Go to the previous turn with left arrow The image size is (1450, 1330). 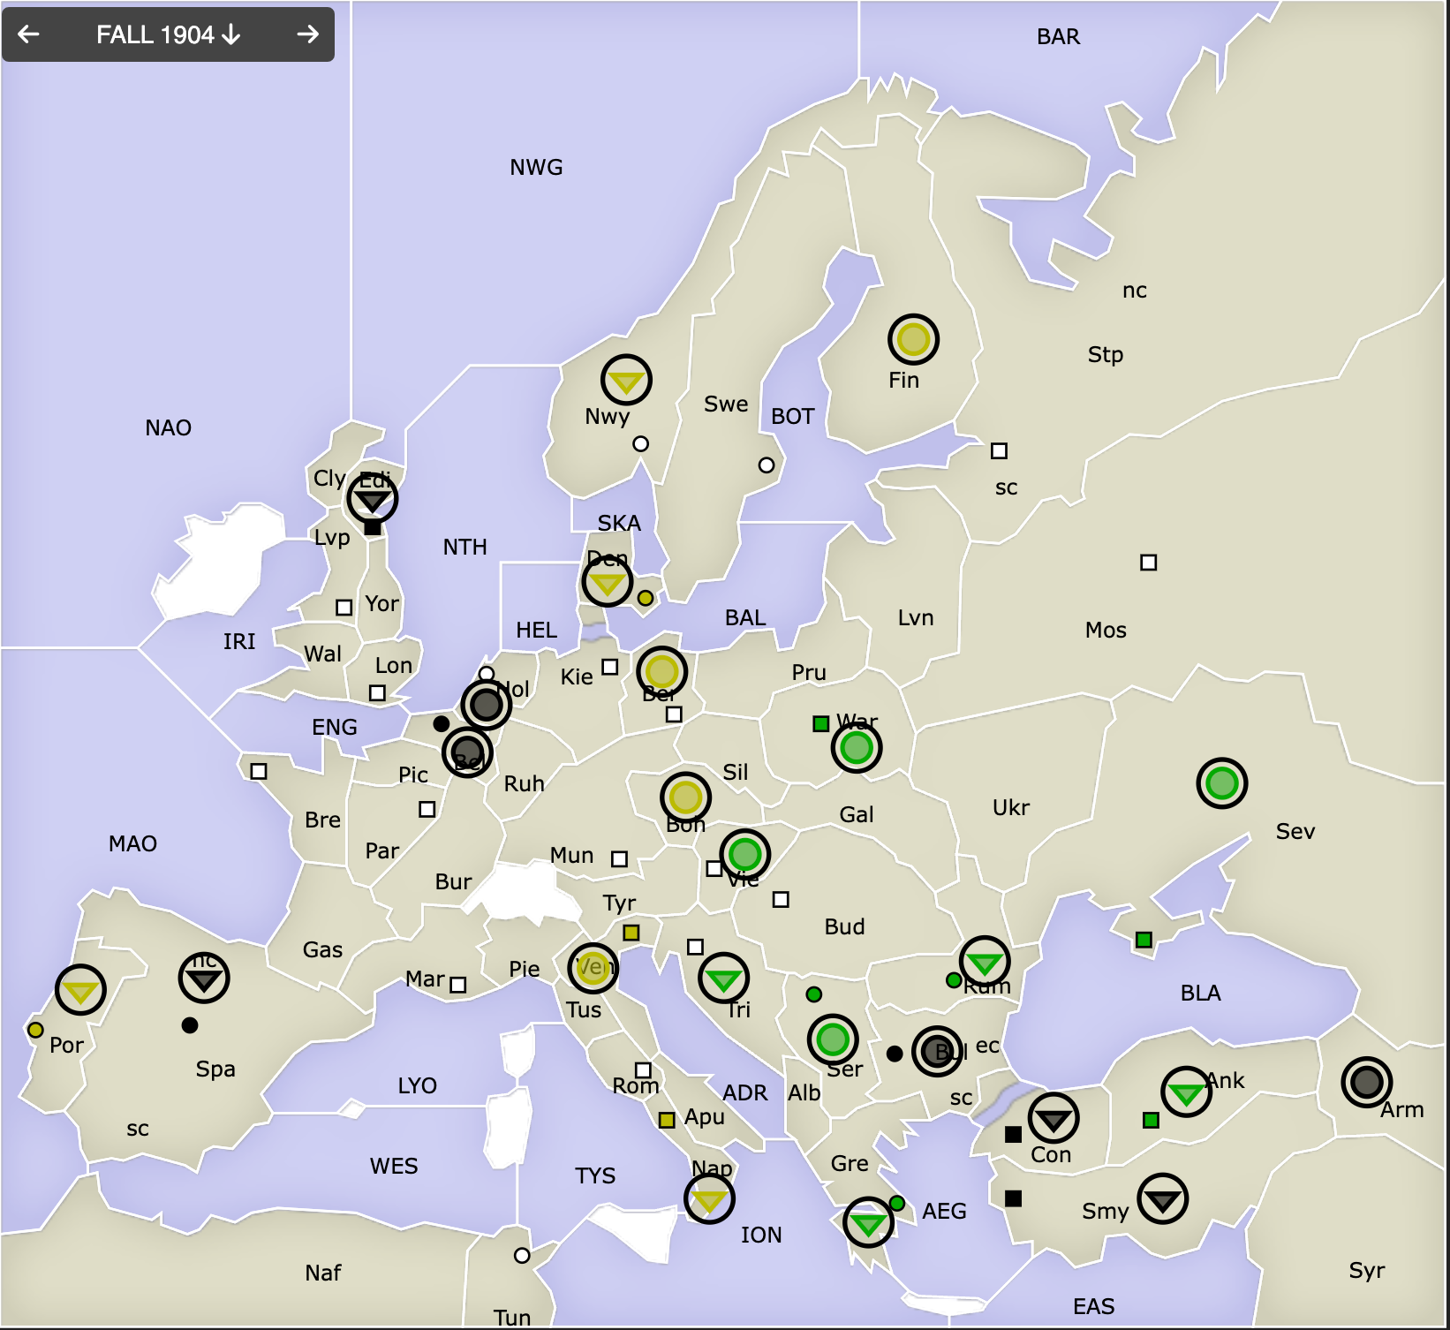(29, 34)
